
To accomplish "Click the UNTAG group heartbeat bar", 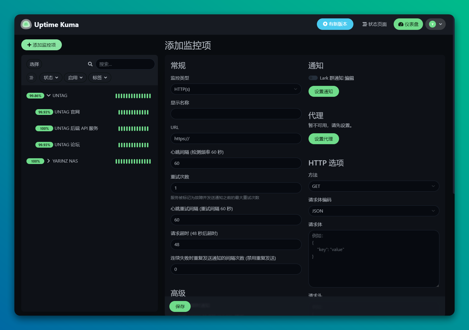I will [x=133, y=96].
